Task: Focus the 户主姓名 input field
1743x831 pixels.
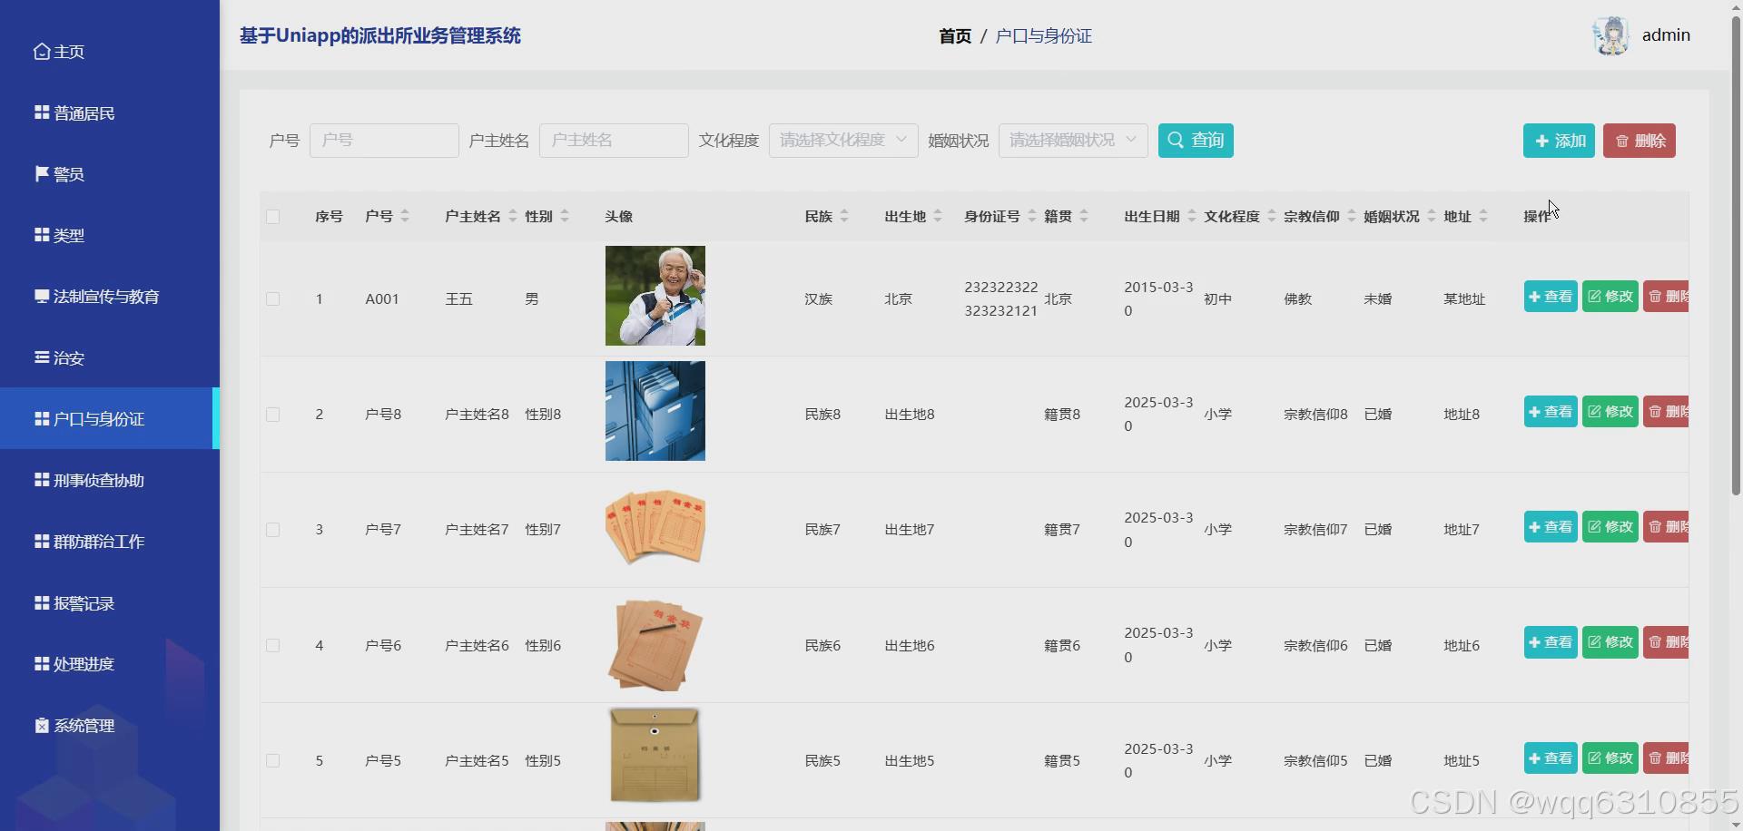Action: (614, 141)
